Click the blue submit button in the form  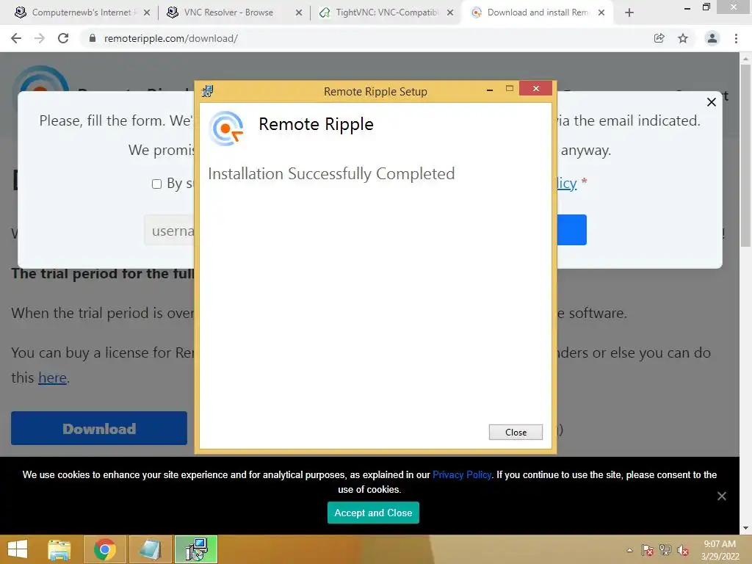tap(571, 230)
